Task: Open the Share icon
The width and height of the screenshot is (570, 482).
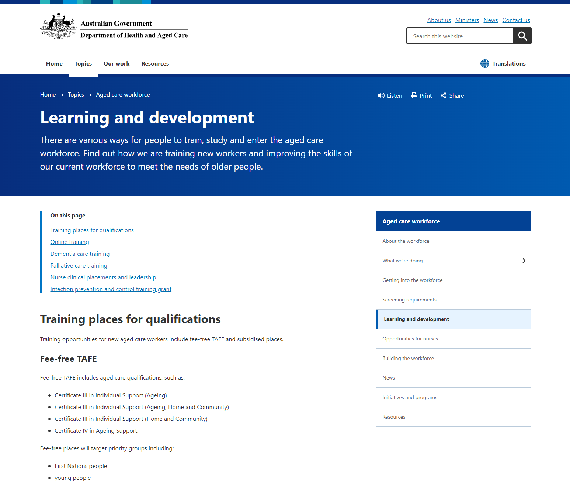Action: pos(444,95)
